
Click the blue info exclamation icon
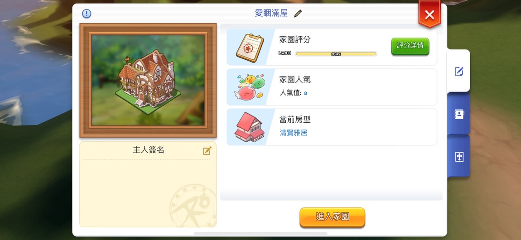(x=87, y=14)
